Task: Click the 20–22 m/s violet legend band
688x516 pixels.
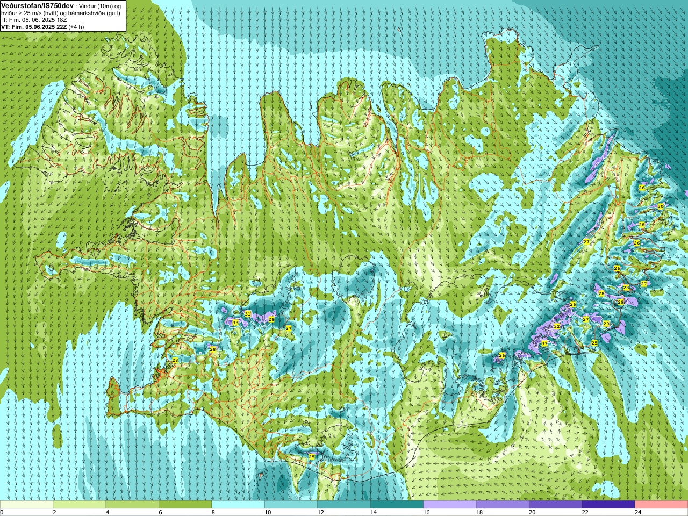Action: click(556, 505)
